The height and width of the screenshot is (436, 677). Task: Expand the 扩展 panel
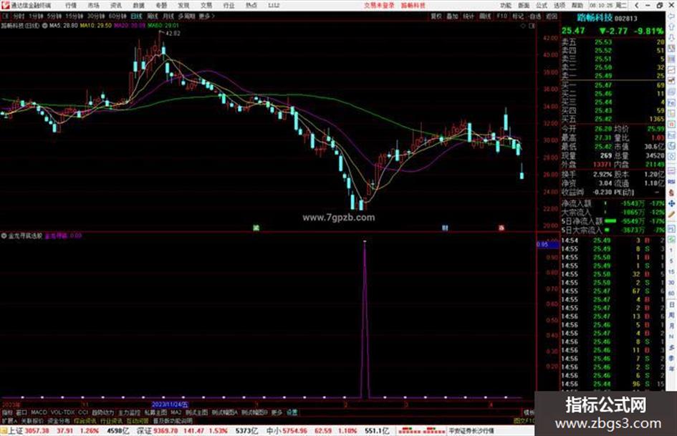(x=9, y=420)
